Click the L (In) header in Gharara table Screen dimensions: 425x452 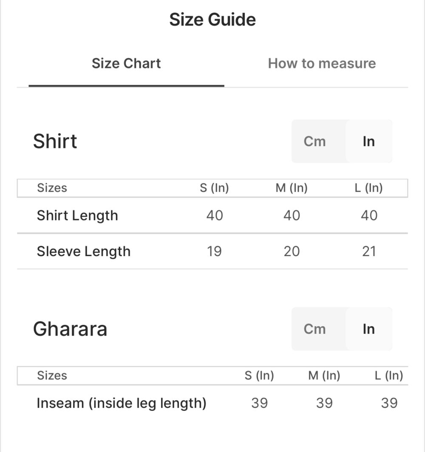tap(389, 376)
